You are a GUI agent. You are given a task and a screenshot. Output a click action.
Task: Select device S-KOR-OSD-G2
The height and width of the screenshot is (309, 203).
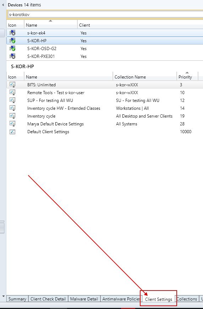pyautogui.click(x=105, y=48)
